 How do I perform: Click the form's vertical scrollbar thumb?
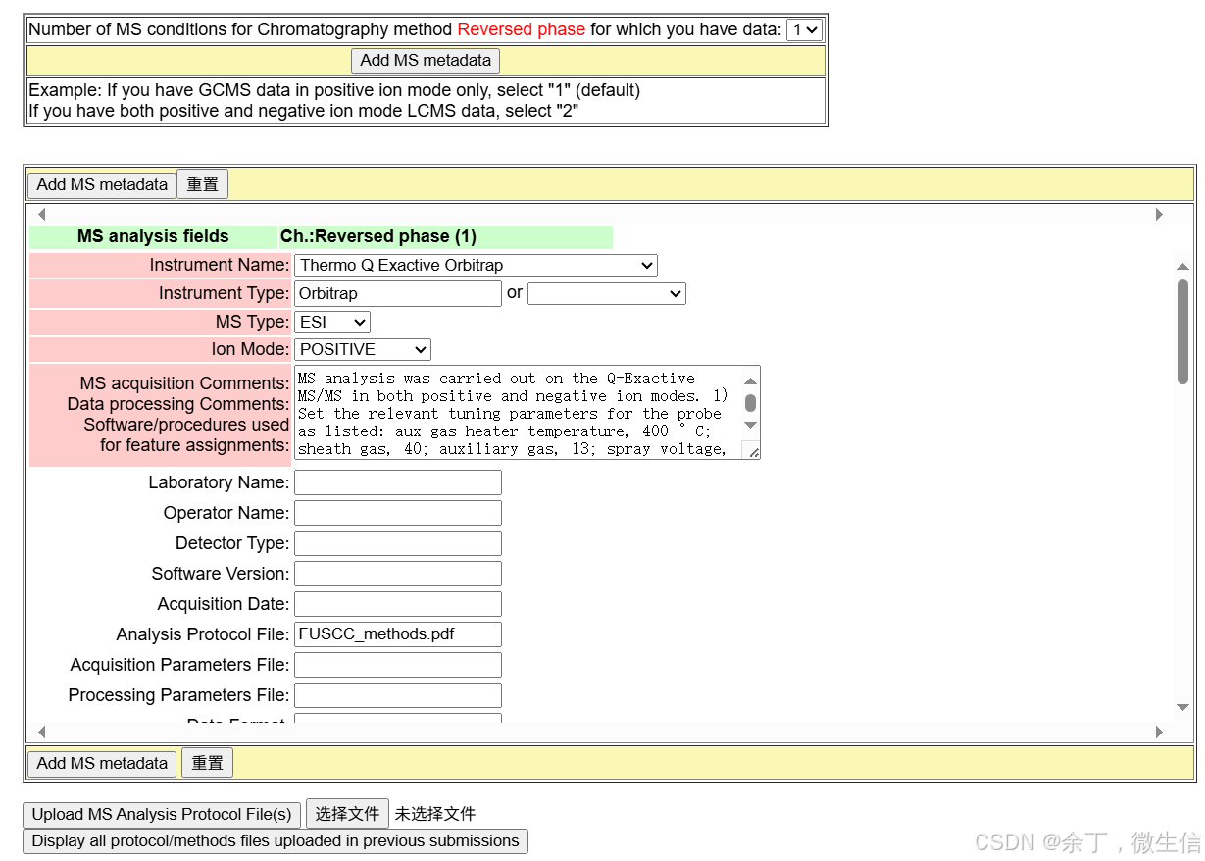click(1182, 331)
